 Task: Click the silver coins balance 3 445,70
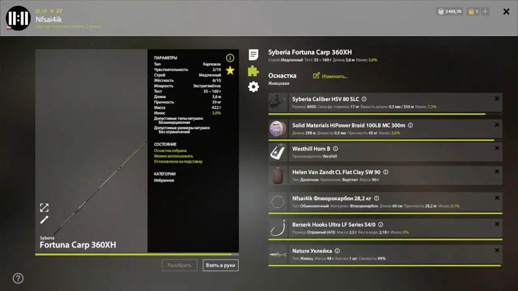450,11
